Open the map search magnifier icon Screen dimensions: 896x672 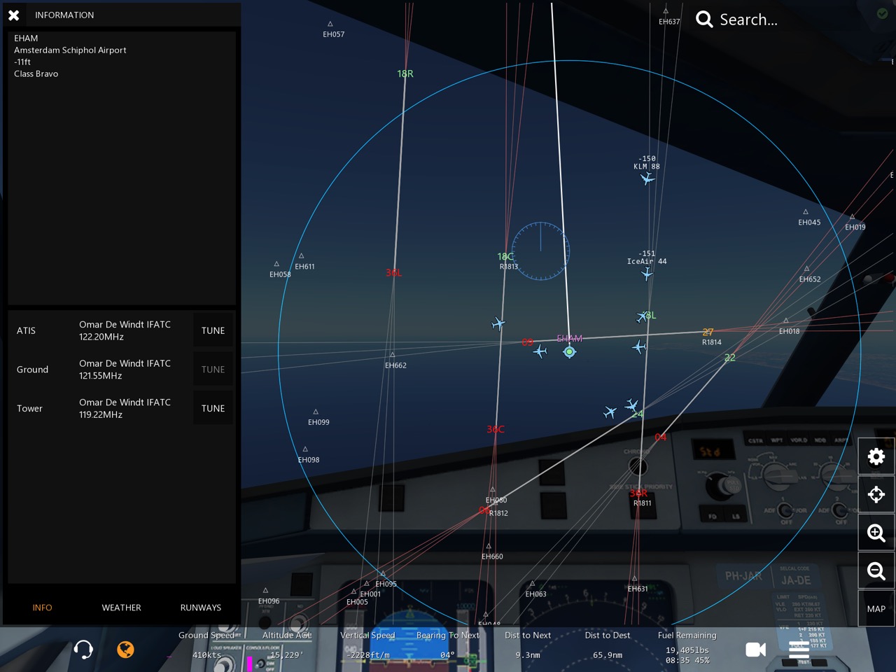(x=704, y=20)
